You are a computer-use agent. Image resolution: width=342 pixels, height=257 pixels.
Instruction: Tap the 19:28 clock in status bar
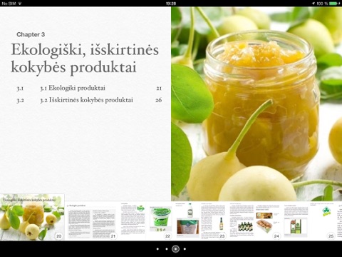coord(171,4)
